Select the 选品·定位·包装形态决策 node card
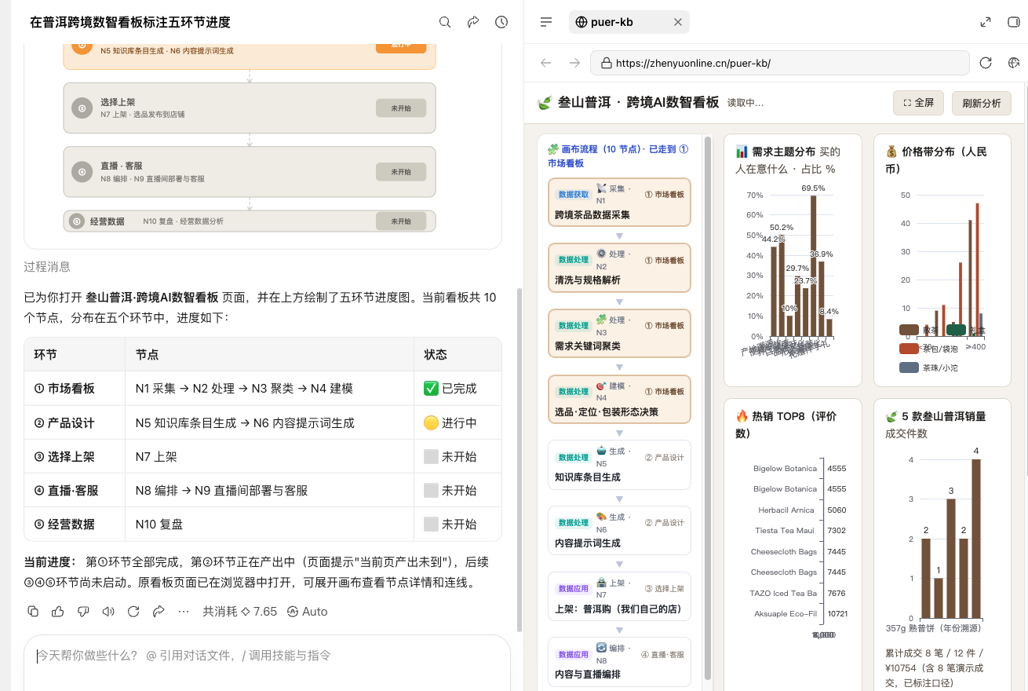Image resolution: width=1028 pixels, height=691 pixels. 619,399
